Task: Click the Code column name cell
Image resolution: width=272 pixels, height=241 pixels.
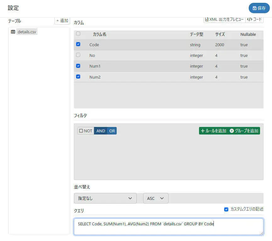Action: (94, 45)
